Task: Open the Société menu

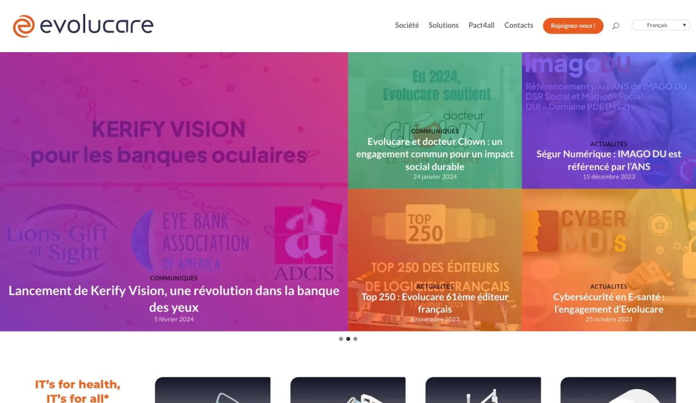Action: point(407,26)
